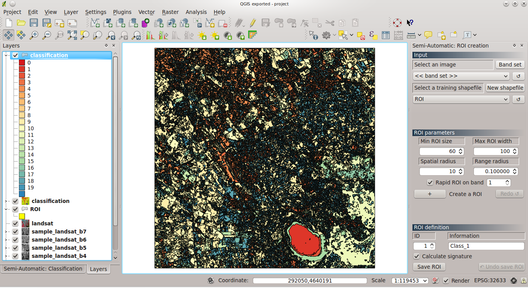Image resolution: width=528 pixels, height=288 pixels.
Task: Open the Attribute Table icon
Action: pos(385,35)
